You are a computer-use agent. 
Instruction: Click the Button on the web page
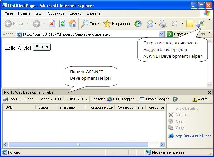(x=42, y=47)
